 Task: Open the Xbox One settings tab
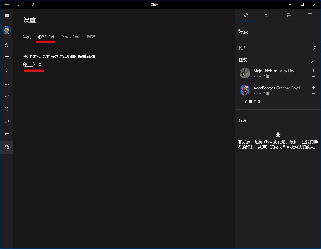71,37
